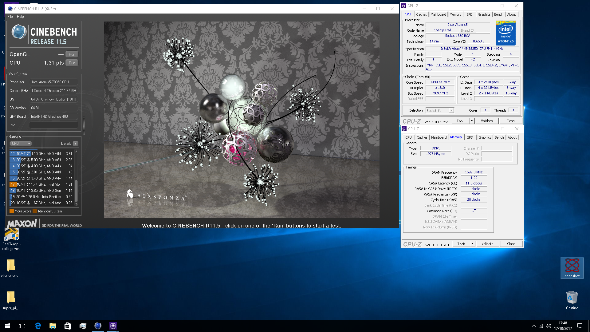Open the Windows Start menu

coord(7,326)
